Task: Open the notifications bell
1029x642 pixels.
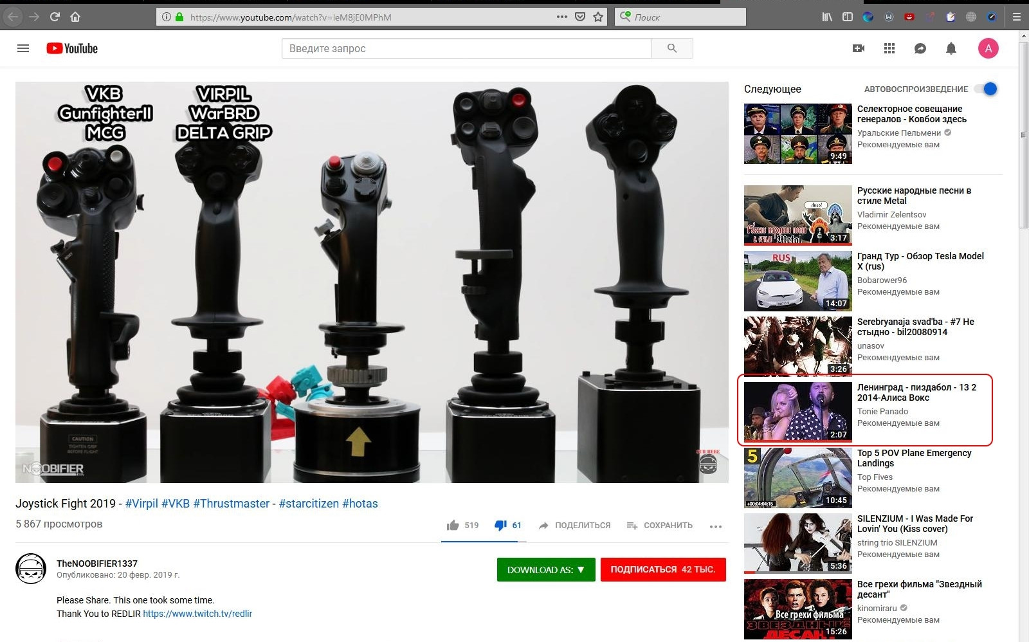Action: tap(951, 48)
